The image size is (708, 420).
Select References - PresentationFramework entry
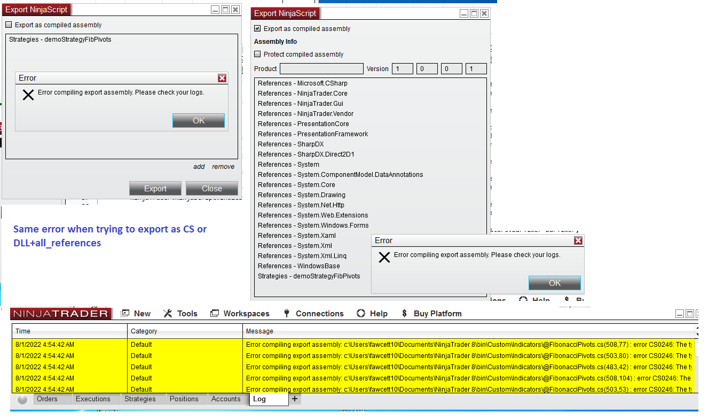click(313, 134)
